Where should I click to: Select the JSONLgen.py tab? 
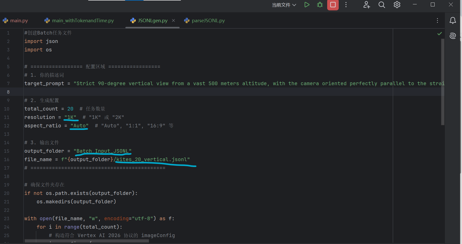coord(153,20)
